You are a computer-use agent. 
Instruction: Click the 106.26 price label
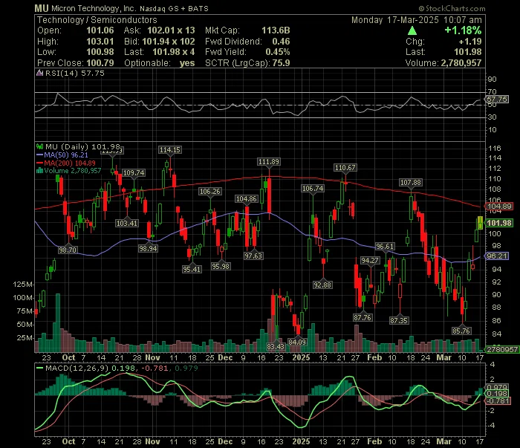[210, 192]
